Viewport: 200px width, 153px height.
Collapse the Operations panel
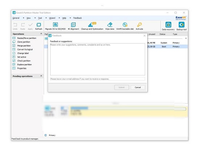tap(41, 34)
